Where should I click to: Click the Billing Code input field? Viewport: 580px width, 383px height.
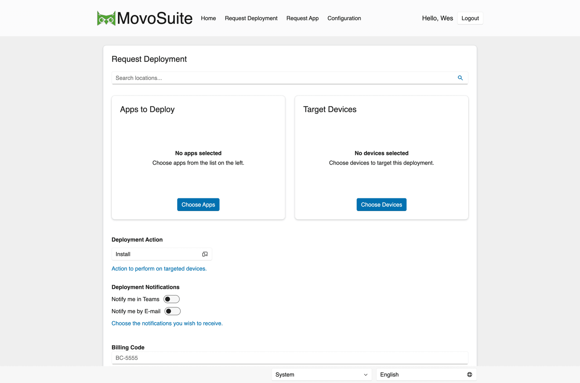(x=290, y=358)
